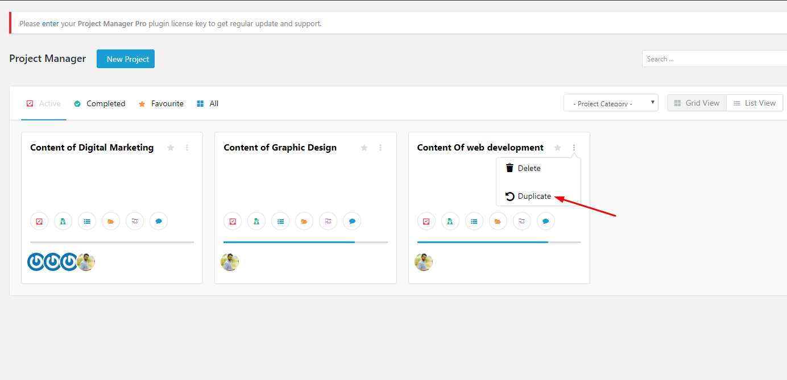
Task: Click the Project Manager heading
Action: [48, 59]
